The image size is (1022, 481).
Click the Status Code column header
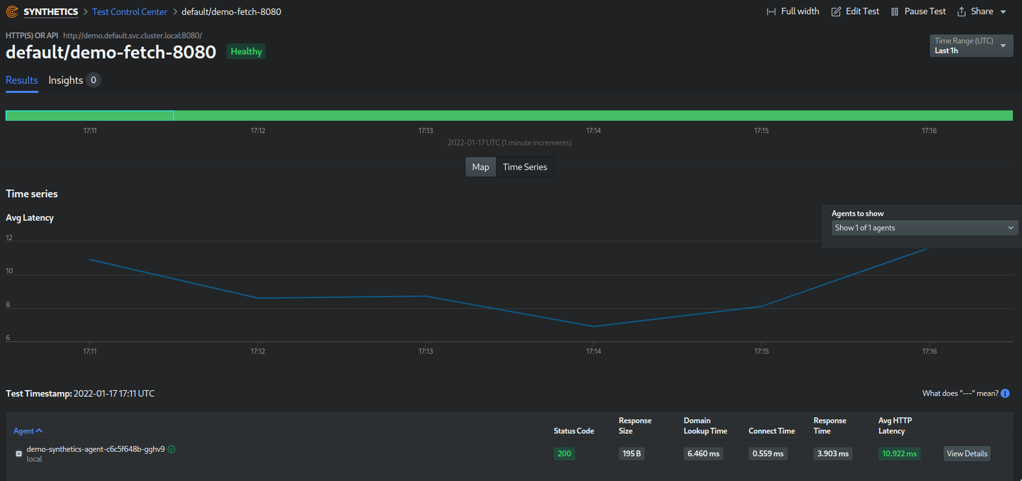point(574,431)
